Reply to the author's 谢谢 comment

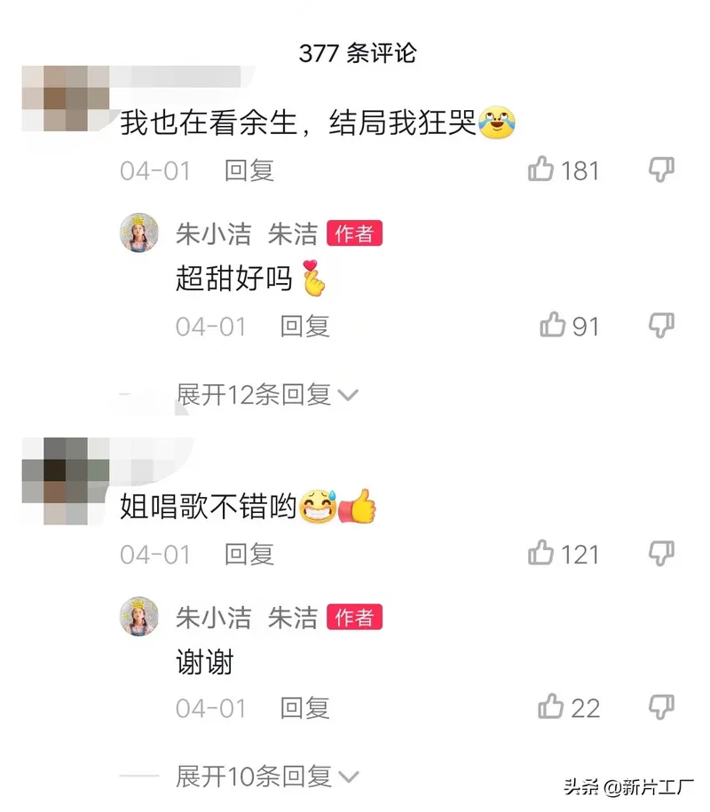click(x=305, y=708)
